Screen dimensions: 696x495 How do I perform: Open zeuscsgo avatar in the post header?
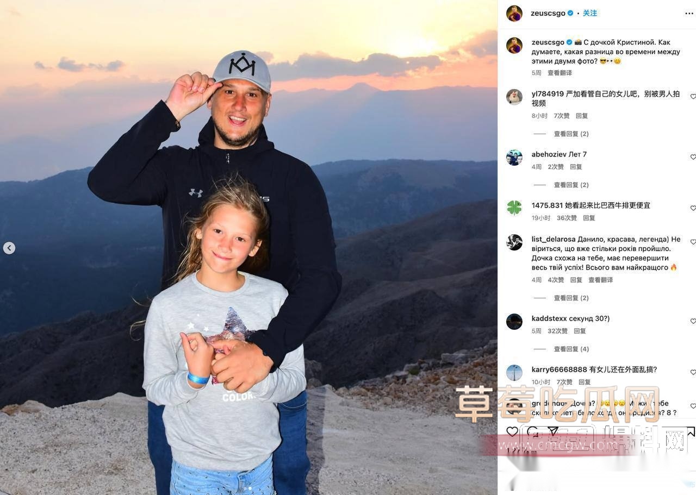[514, 13]
